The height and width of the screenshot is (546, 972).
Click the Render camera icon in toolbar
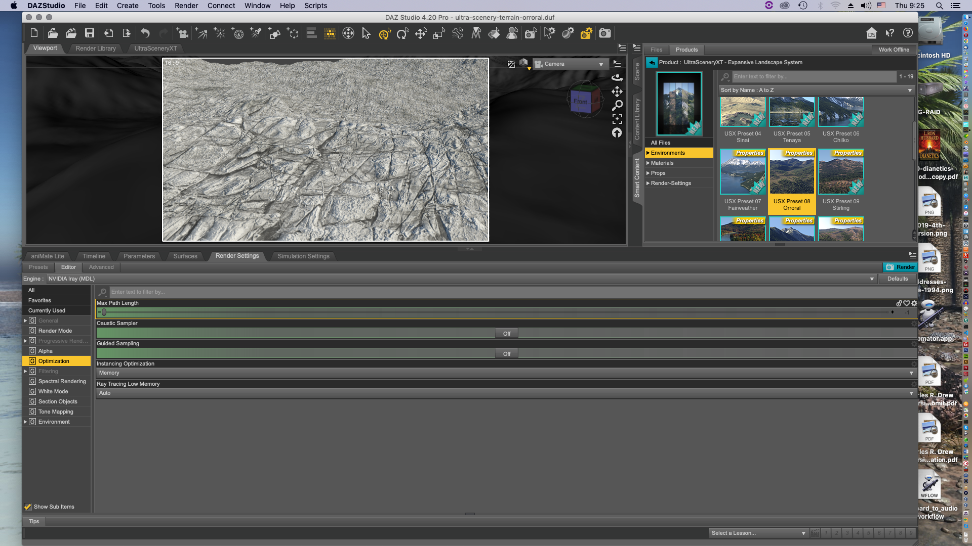pyautogui.click(x=604, y=33)
